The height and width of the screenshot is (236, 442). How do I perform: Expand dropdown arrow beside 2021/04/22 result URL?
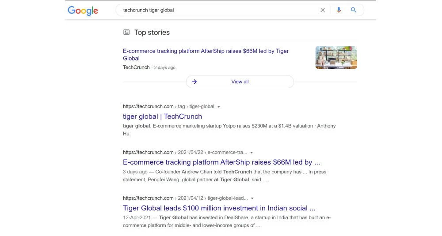coord(252,153)
